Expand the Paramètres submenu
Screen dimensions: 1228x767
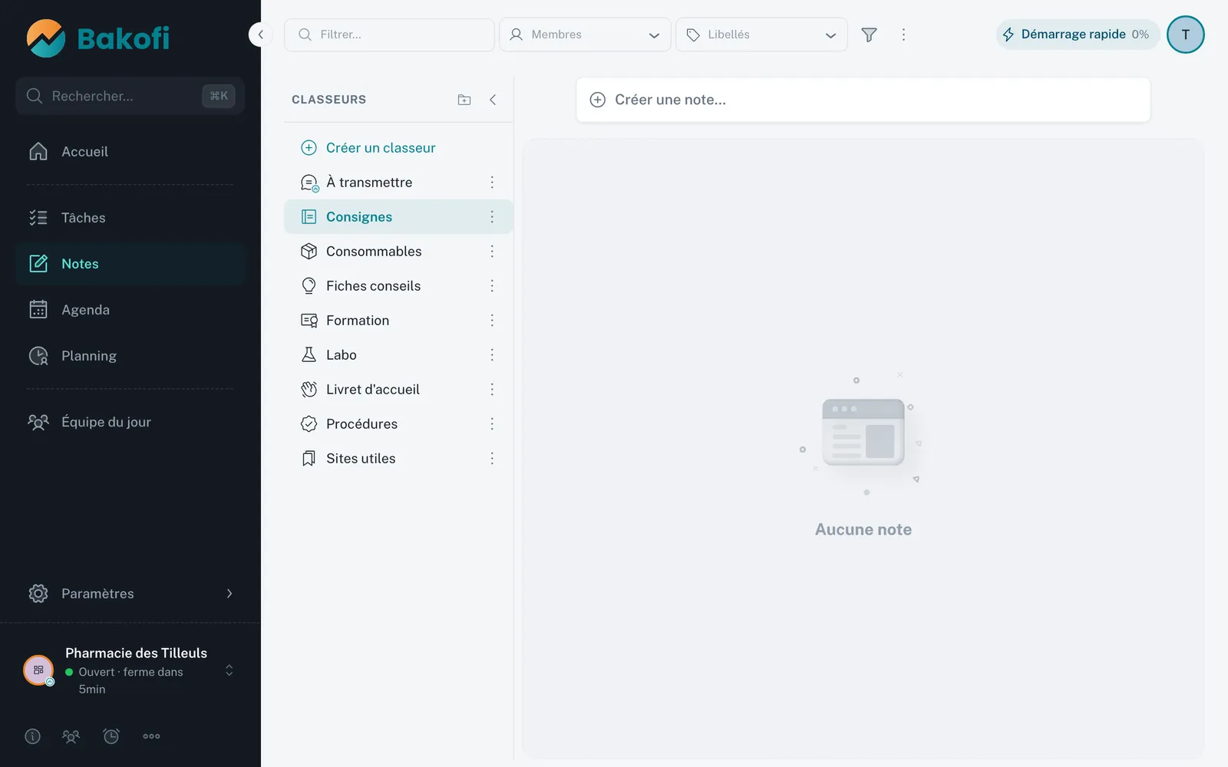pos(130,594)
